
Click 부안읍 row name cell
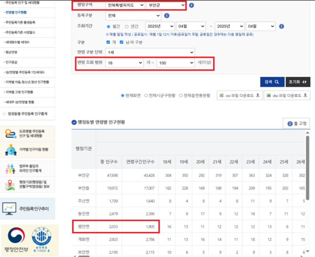(84, 188)
